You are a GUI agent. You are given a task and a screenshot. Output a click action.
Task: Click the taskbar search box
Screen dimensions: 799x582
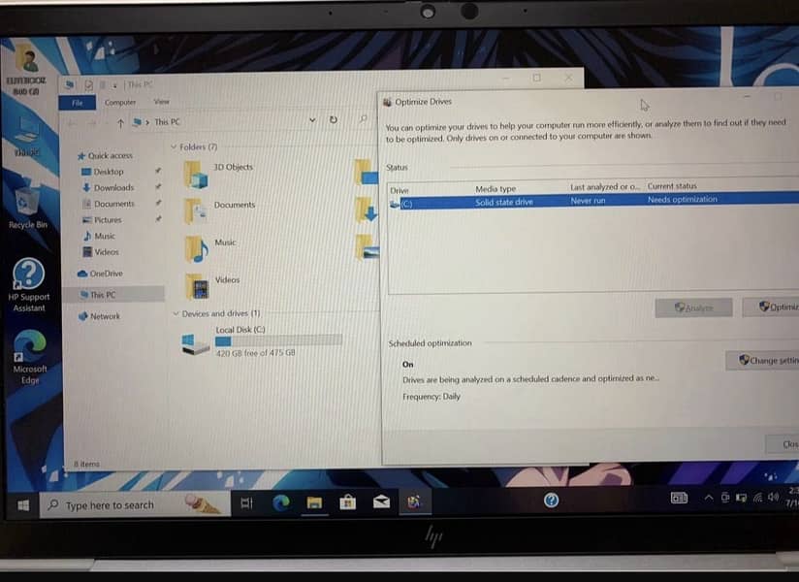tap(135, 504)
